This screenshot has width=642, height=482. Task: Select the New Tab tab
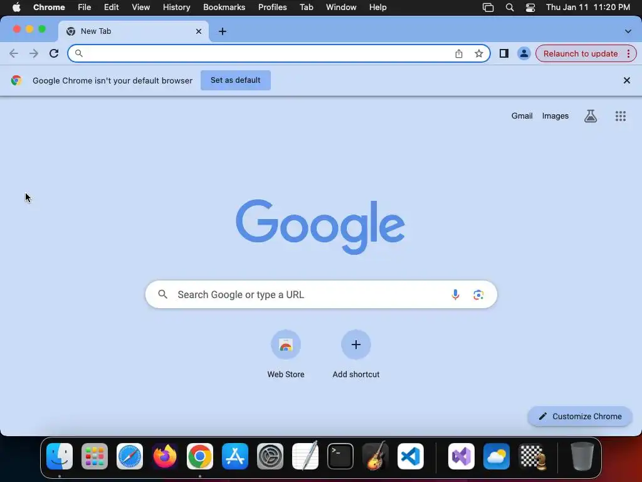tap(133, 31)
